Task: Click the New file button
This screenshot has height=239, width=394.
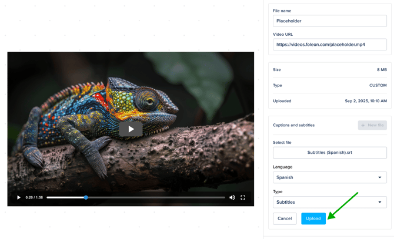Action: [372, 125]
